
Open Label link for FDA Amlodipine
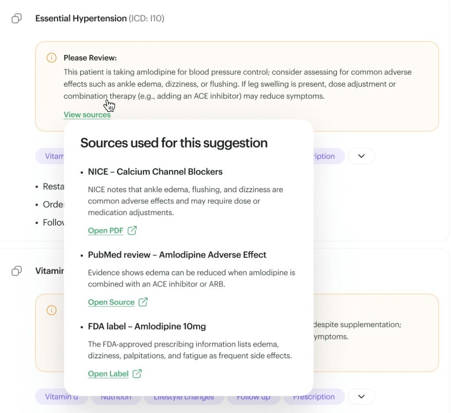pyautogui.click(x=108, y=374)
